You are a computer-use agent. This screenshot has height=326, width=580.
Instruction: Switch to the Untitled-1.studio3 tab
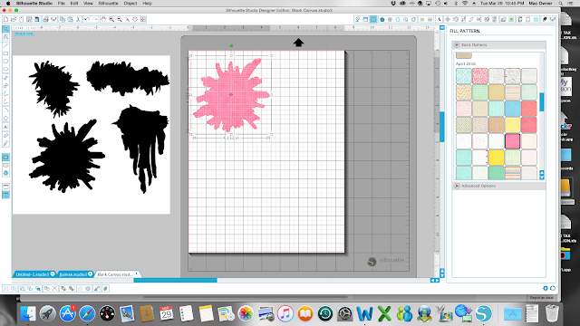[x=33, y=274]
